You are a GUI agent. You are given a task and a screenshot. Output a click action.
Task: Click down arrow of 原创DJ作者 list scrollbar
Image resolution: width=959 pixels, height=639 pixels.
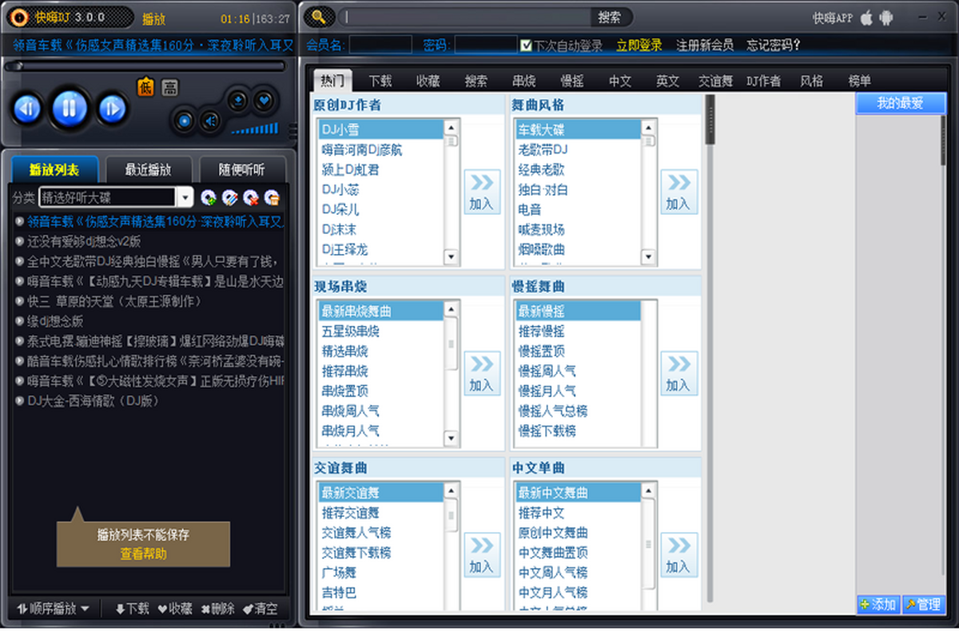tap(452, 257)
